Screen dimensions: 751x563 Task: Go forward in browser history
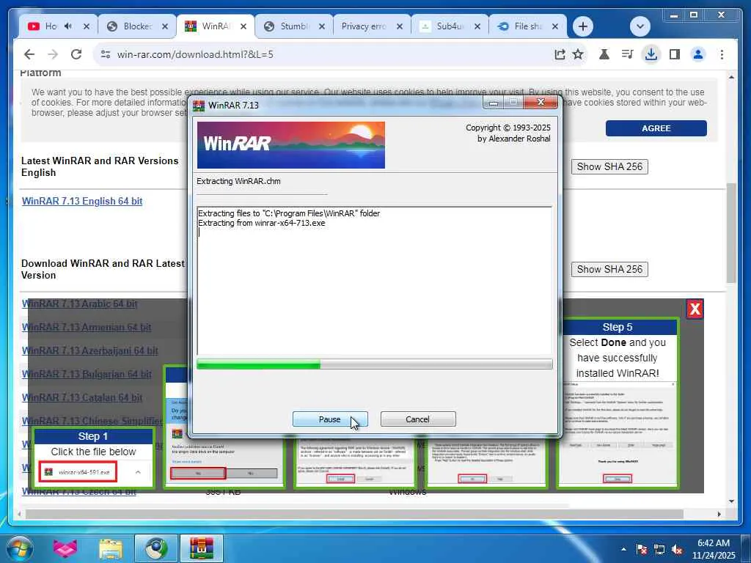(x=53, y=54)
